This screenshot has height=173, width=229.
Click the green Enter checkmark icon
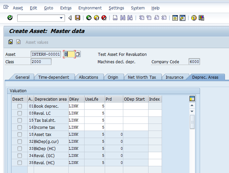(10, 18)
